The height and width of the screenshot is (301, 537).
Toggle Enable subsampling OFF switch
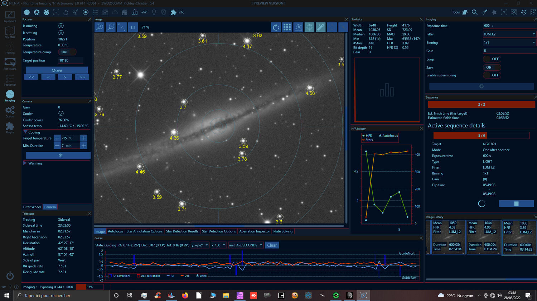492,75
